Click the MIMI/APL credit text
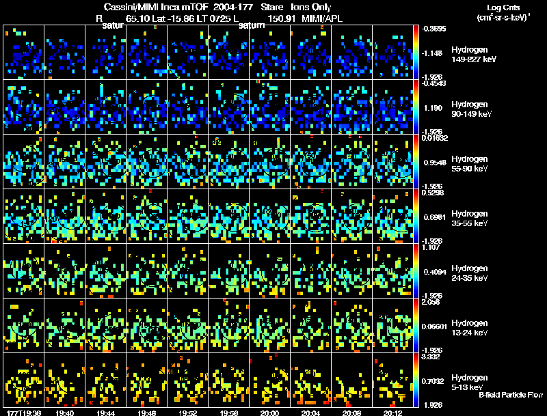 click(322, 18)
